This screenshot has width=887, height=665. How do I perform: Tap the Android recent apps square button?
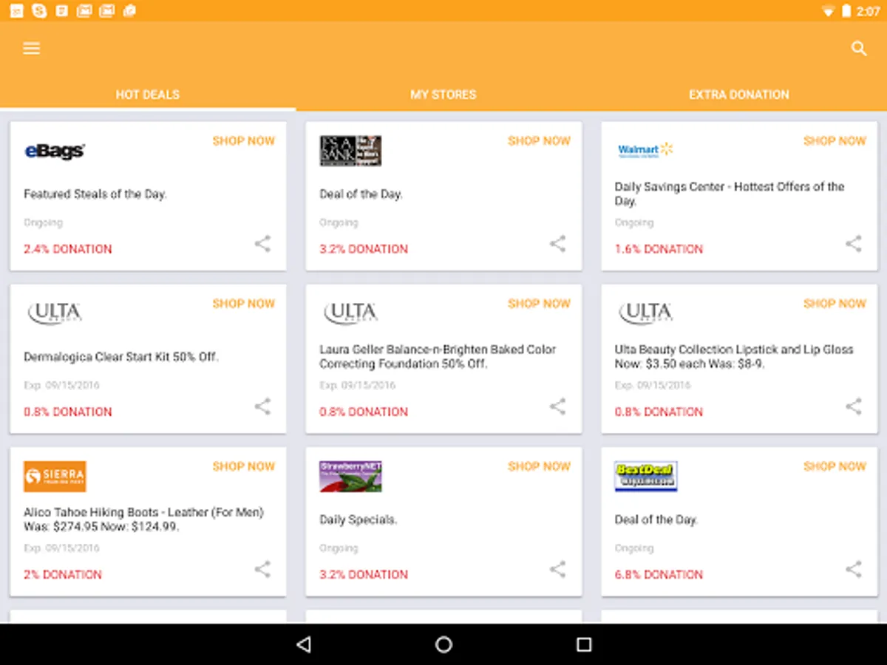click(x=584, y=644)
